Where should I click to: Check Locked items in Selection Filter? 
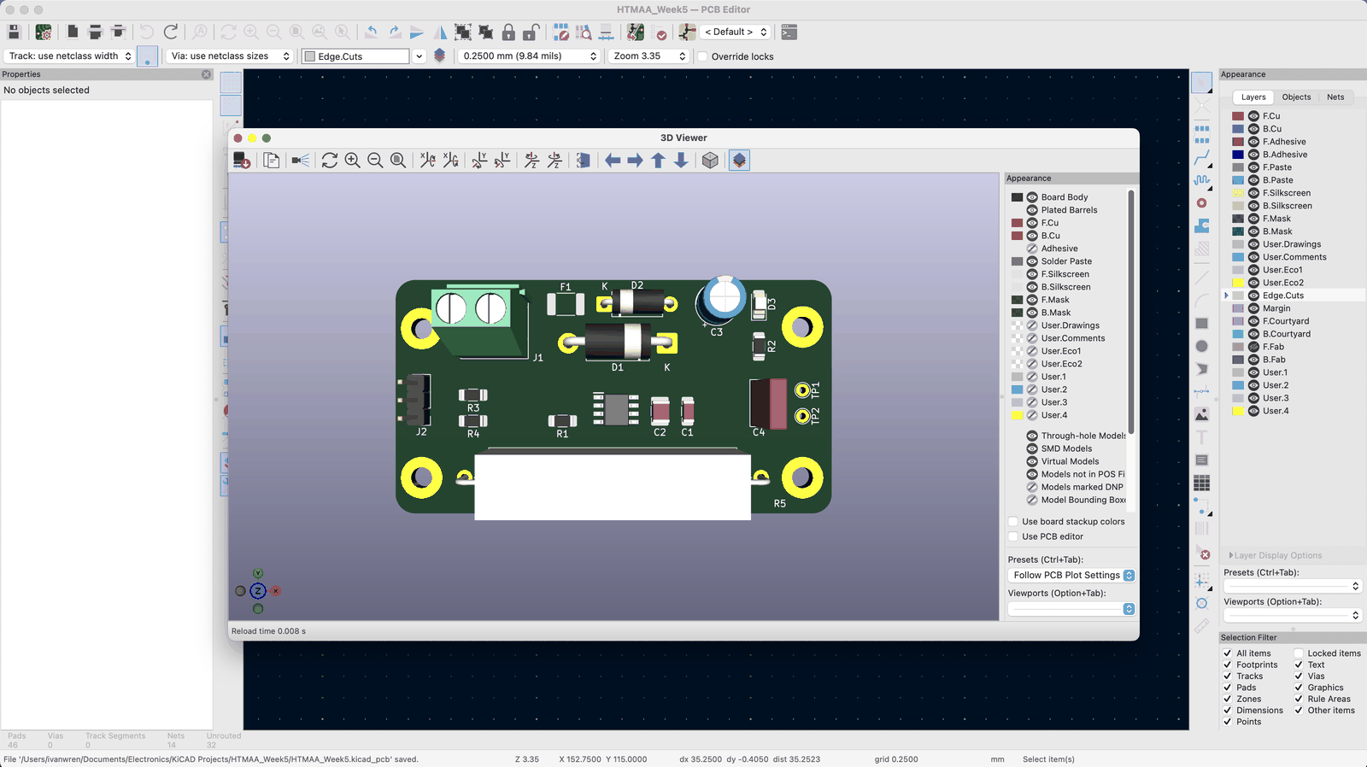[x=1299, y=653]
